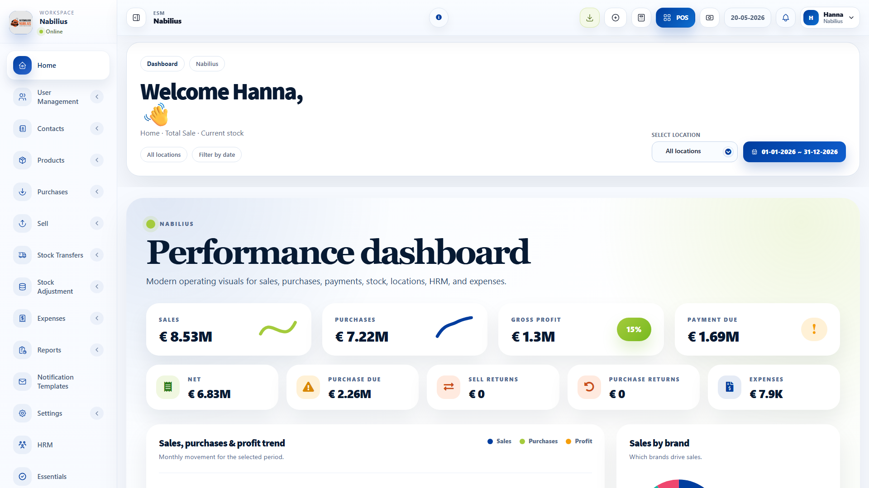This screenshot has width=869, height=488.
Task: Click the 20-05-2026 date button
Action: 747,18
